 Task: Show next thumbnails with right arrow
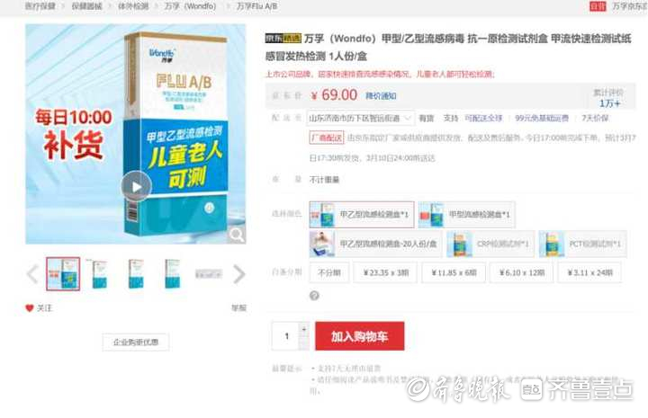239,274
